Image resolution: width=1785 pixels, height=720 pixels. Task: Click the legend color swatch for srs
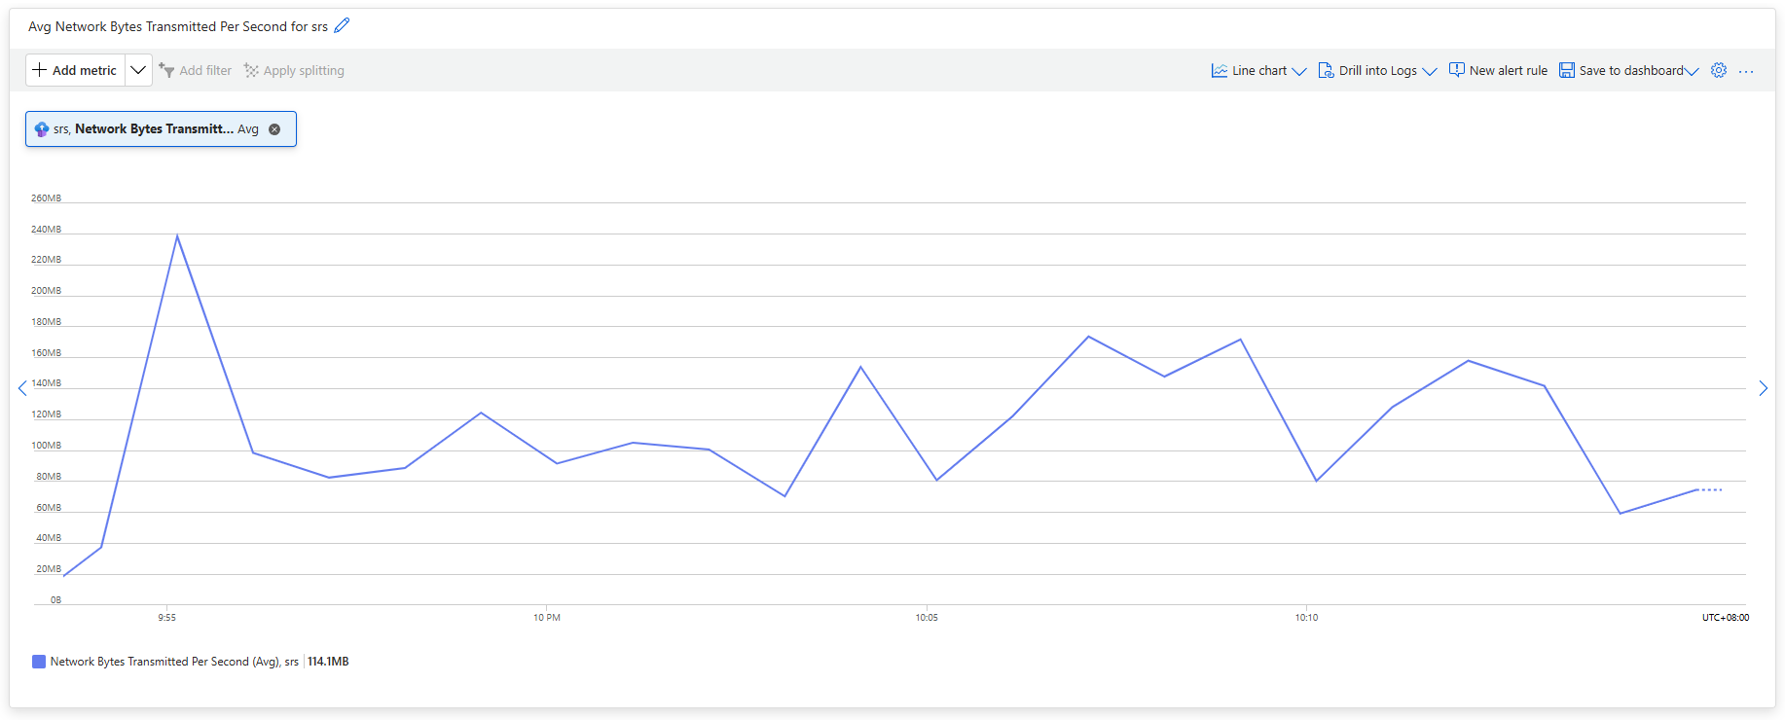coord(39,662)
